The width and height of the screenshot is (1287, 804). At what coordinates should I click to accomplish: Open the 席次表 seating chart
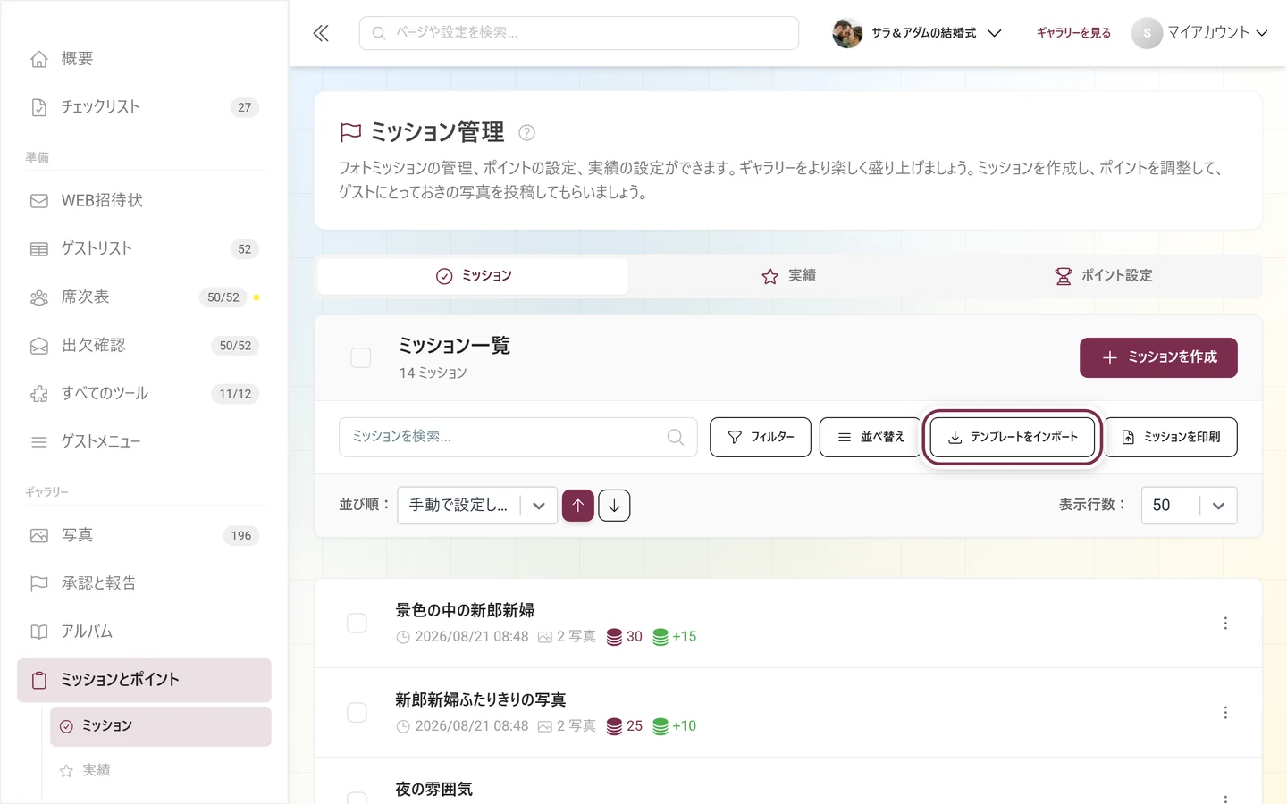click(143, 297)
